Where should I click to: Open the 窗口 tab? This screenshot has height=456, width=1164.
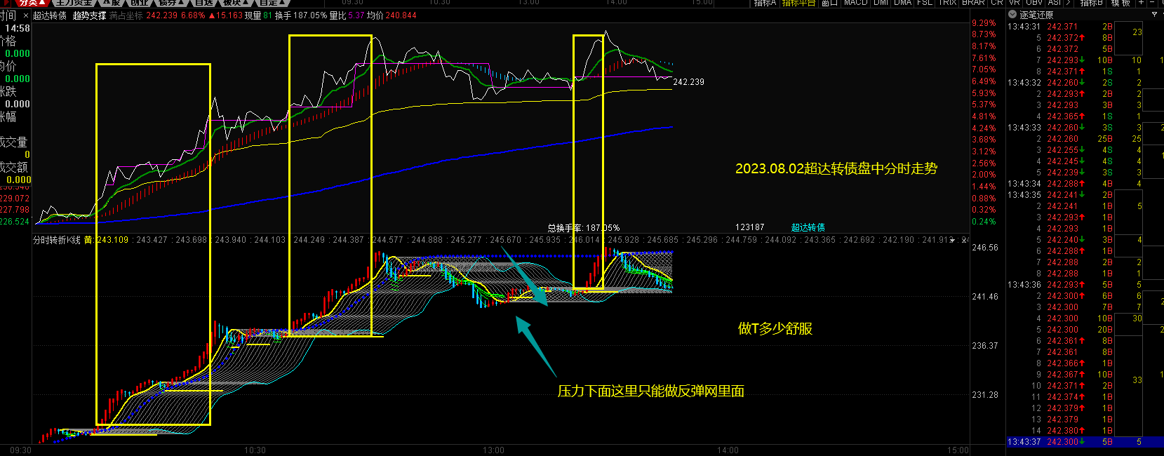pyautogui.click(x=829, y=3)
